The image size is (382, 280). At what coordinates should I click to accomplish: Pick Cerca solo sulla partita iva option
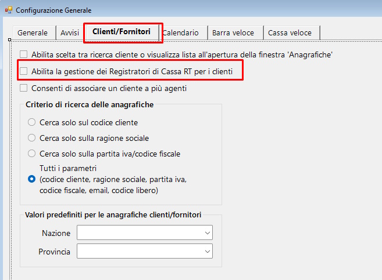pyautogui.click(x=31, y=154)
